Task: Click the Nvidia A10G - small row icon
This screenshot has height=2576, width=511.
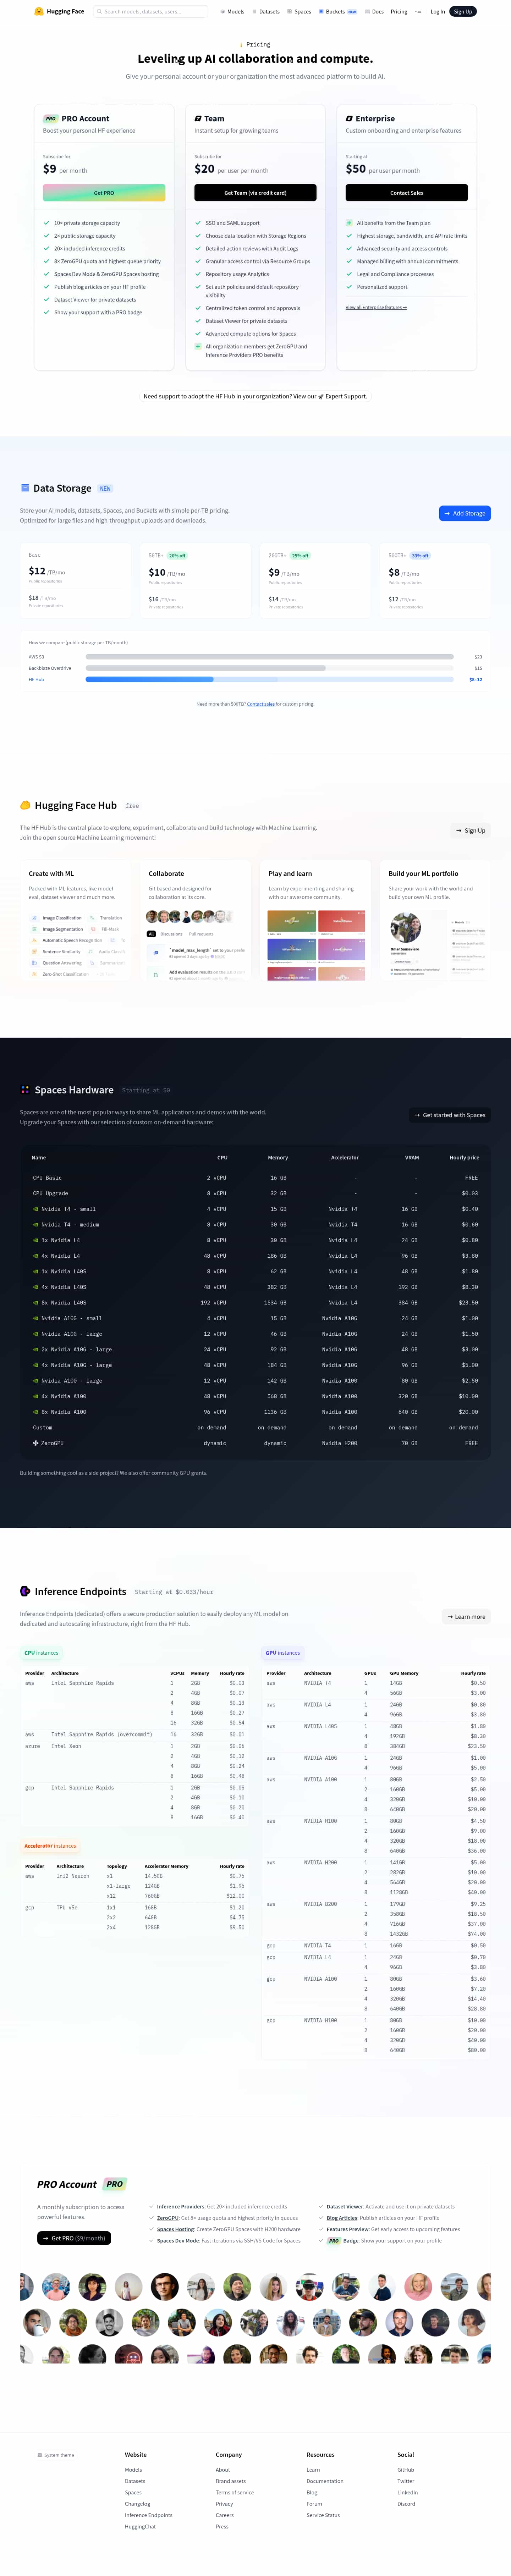Action: click(36, 1318)
